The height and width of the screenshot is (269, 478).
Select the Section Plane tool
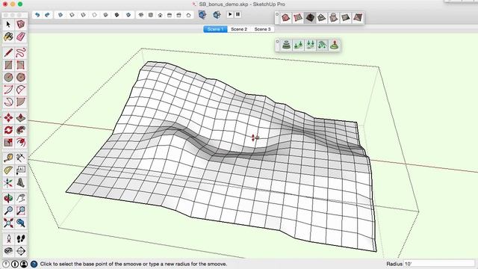20,251
